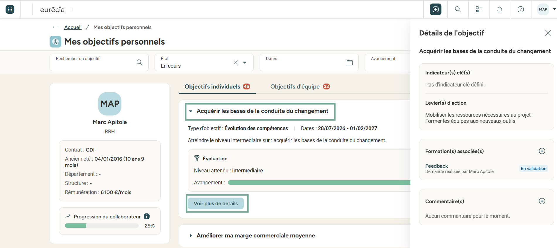Clear the État filter value En cours
Viewport: 557px width, 248px height.
coord(236,62)
